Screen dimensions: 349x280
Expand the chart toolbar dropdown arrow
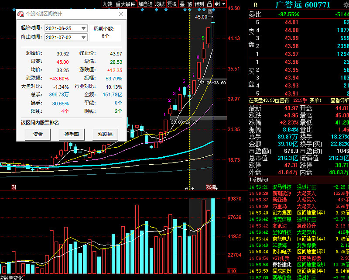pos(224,4)
